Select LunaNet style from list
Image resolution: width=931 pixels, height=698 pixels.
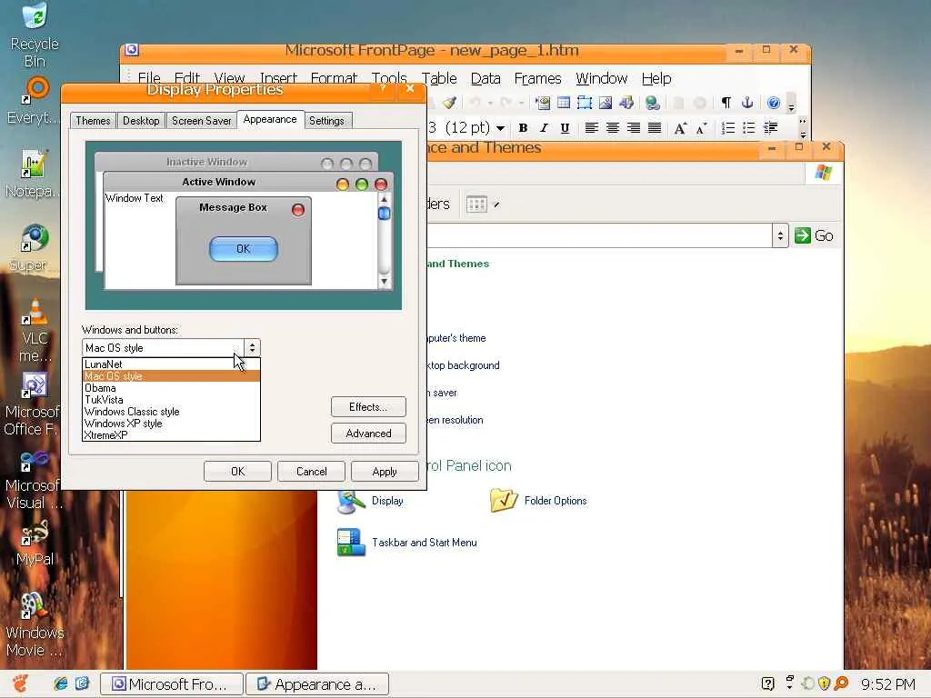(171, 364)
